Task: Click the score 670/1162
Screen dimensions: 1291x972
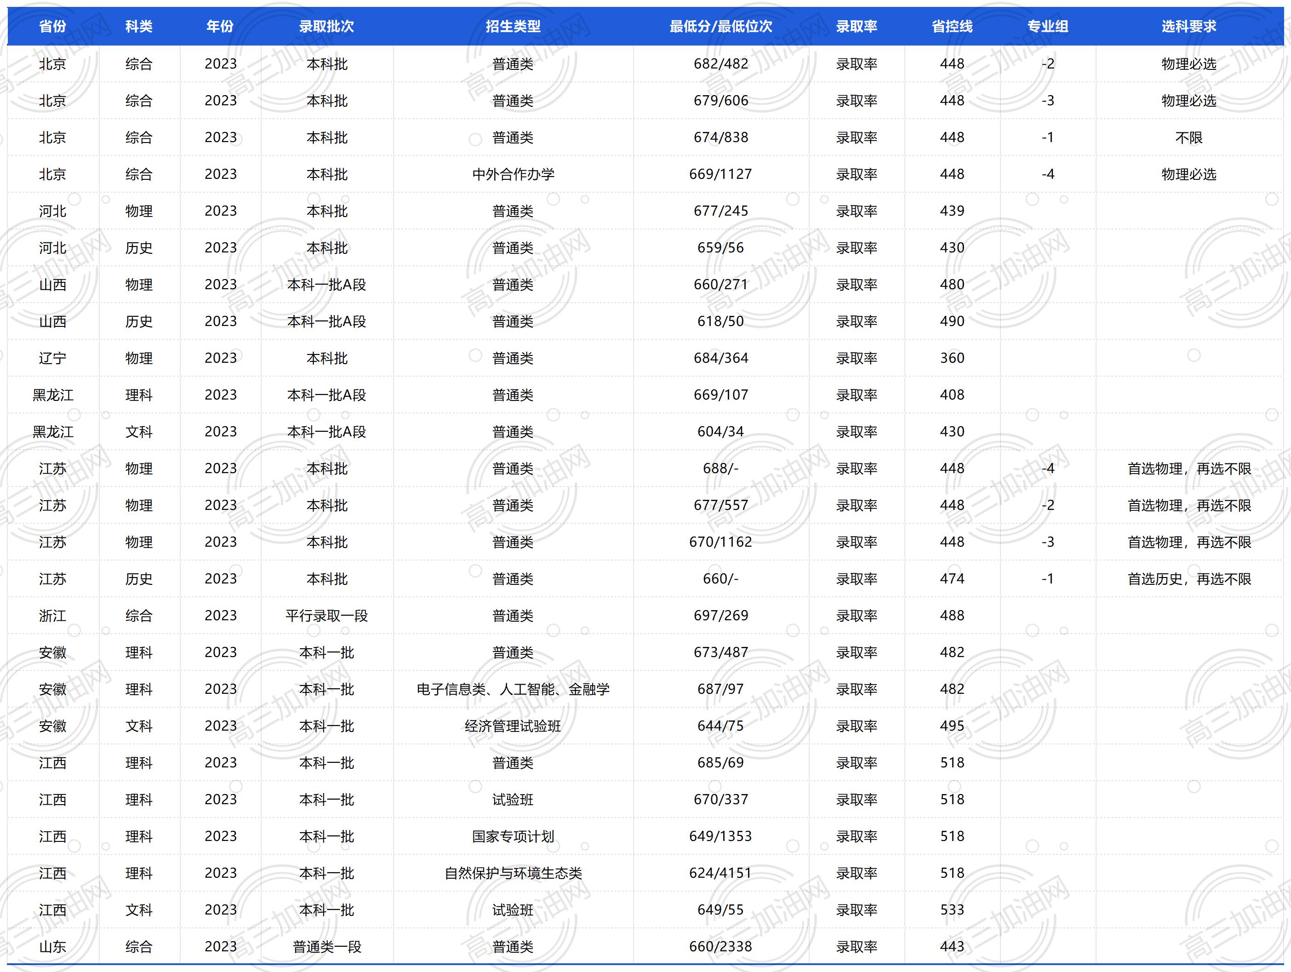Action: [721, 542]
